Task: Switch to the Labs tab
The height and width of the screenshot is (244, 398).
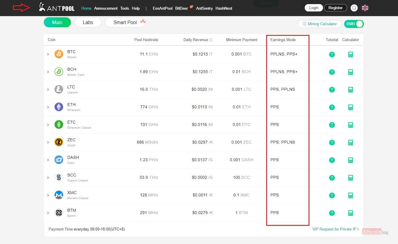Action: point(88,22)
